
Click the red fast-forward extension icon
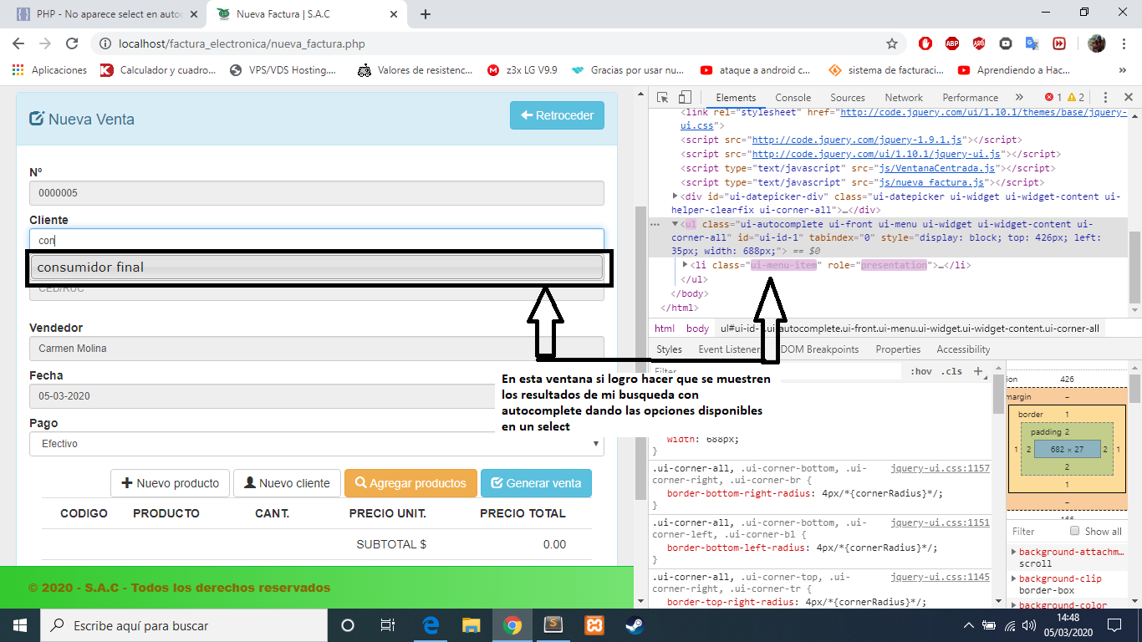coord(1058,43)
